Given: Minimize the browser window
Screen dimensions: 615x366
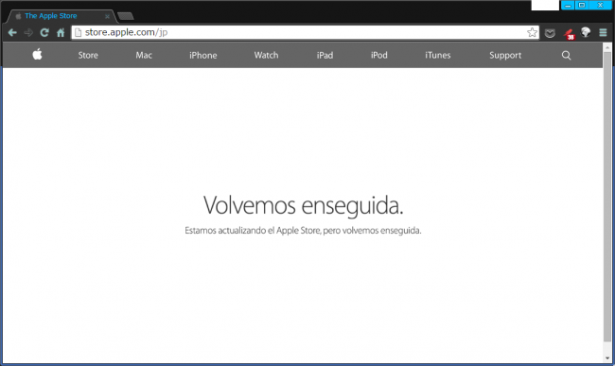Looking at the screenshot, I should click(568, 5).
